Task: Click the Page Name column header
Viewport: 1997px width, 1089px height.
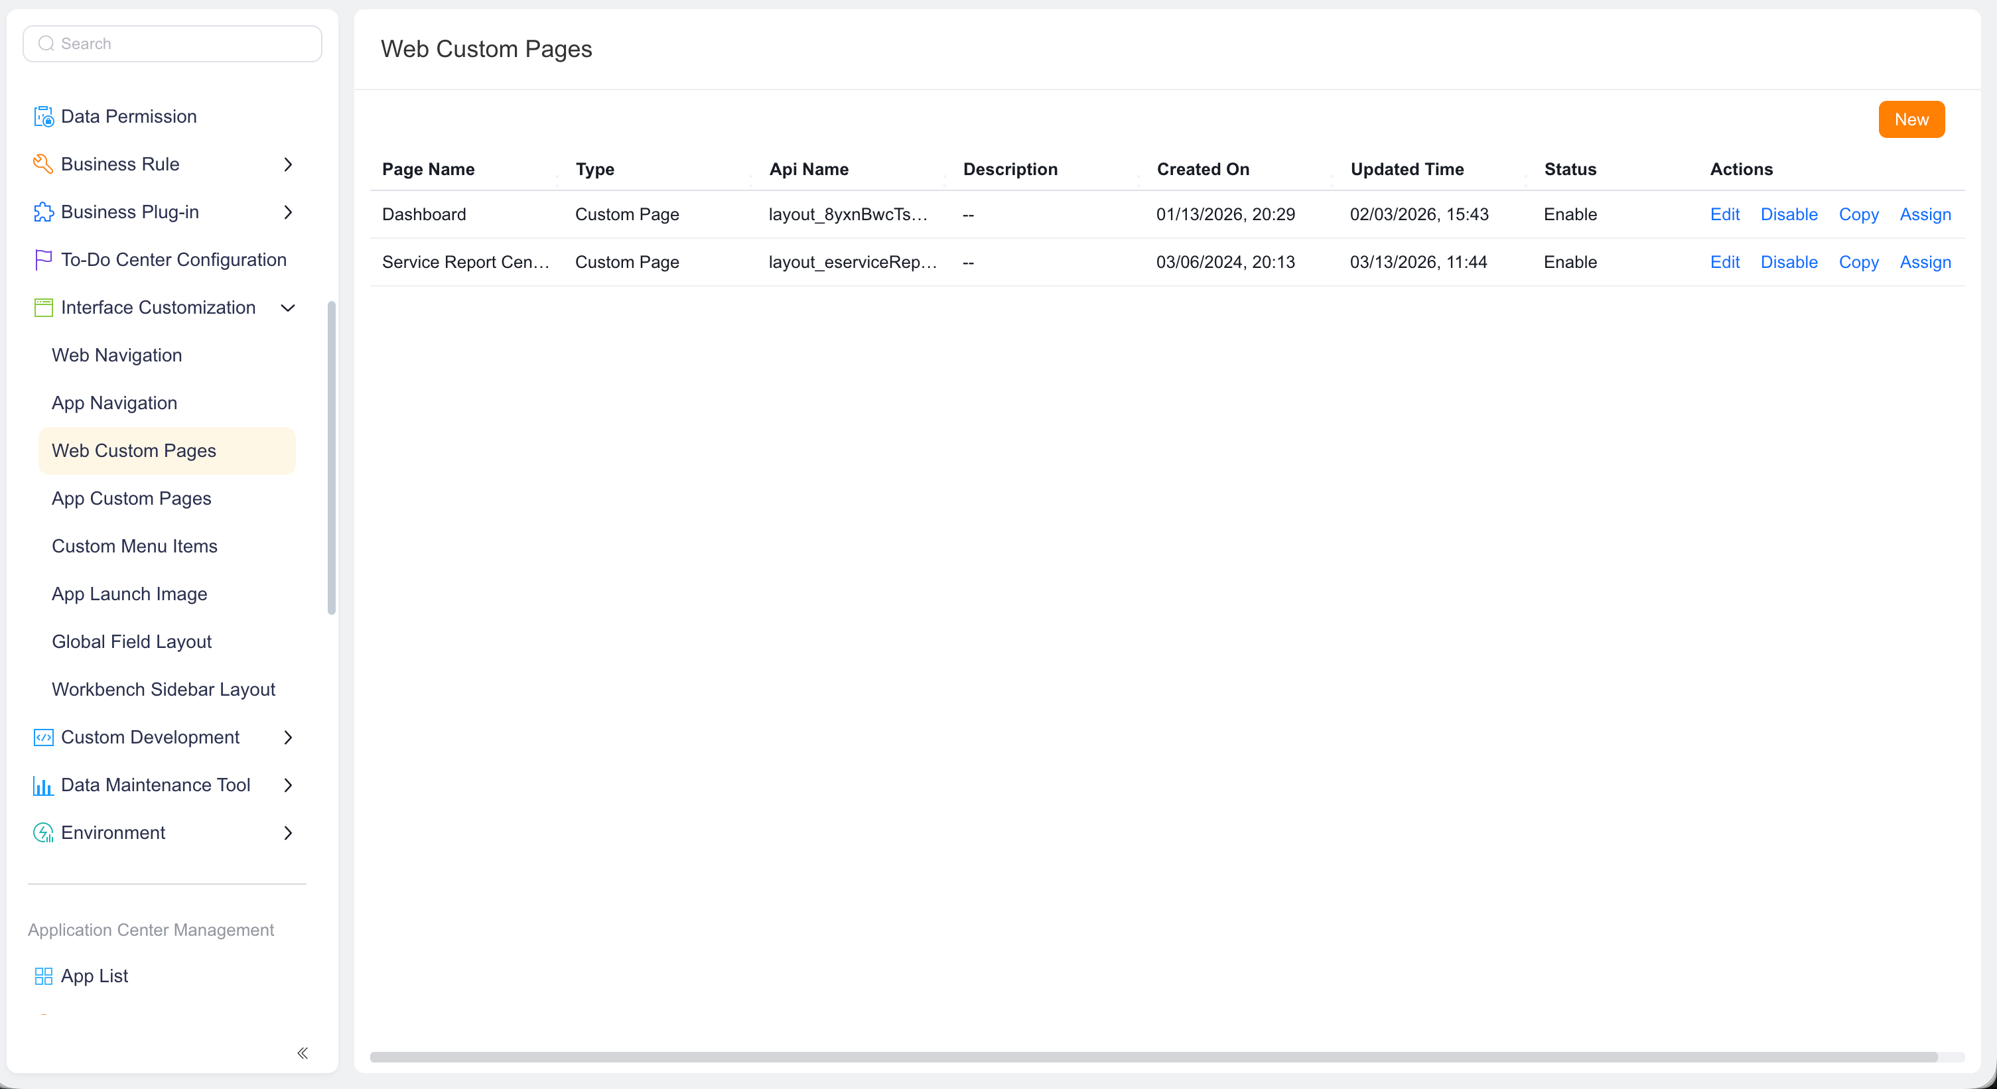Action: click(x=429, y=170)
